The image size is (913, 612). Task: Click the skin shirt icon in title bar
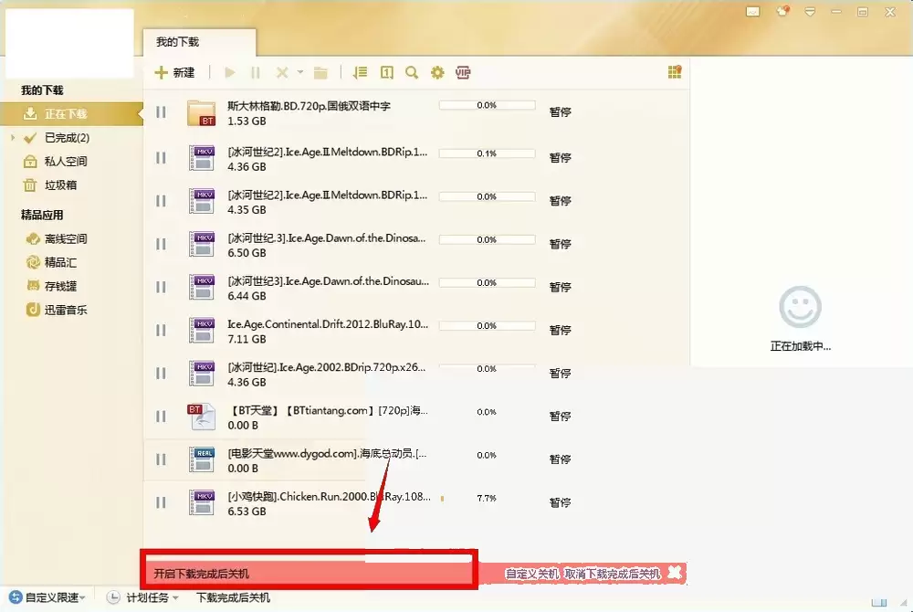point(782,11)
